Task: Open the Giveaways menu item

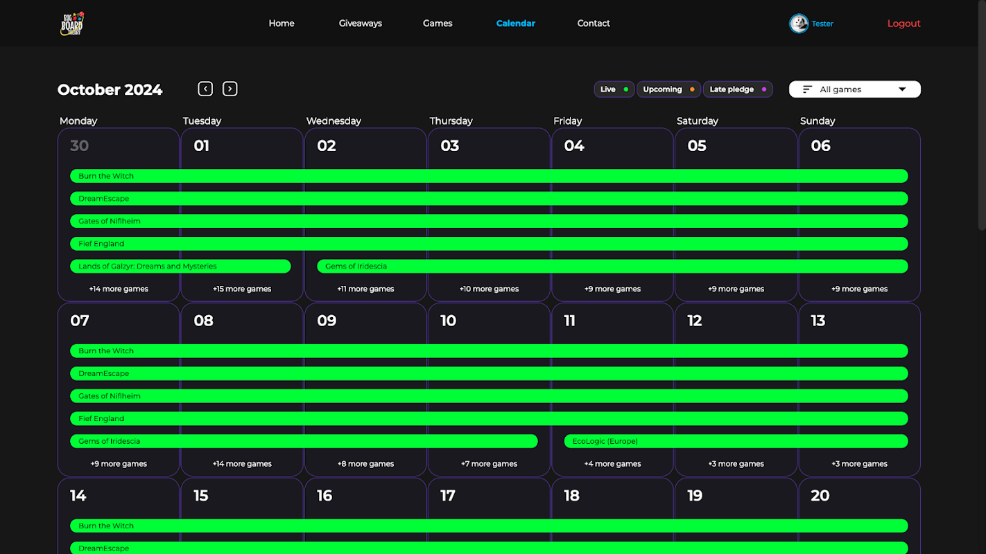Action: click(x=360, y=24)
